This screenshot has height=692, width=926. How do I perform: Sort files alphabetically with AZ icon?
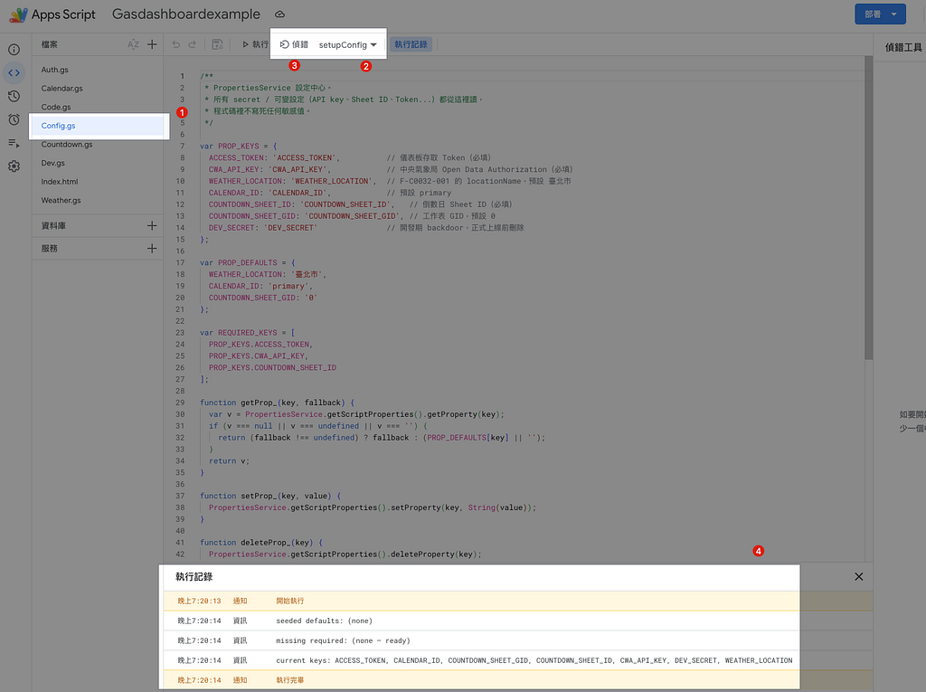pos(134,44)
